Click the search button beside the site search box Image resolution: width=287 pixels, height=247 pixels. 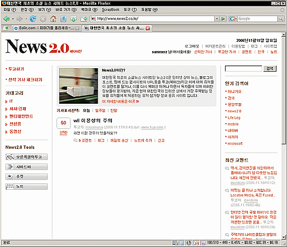tap(270, 68)
